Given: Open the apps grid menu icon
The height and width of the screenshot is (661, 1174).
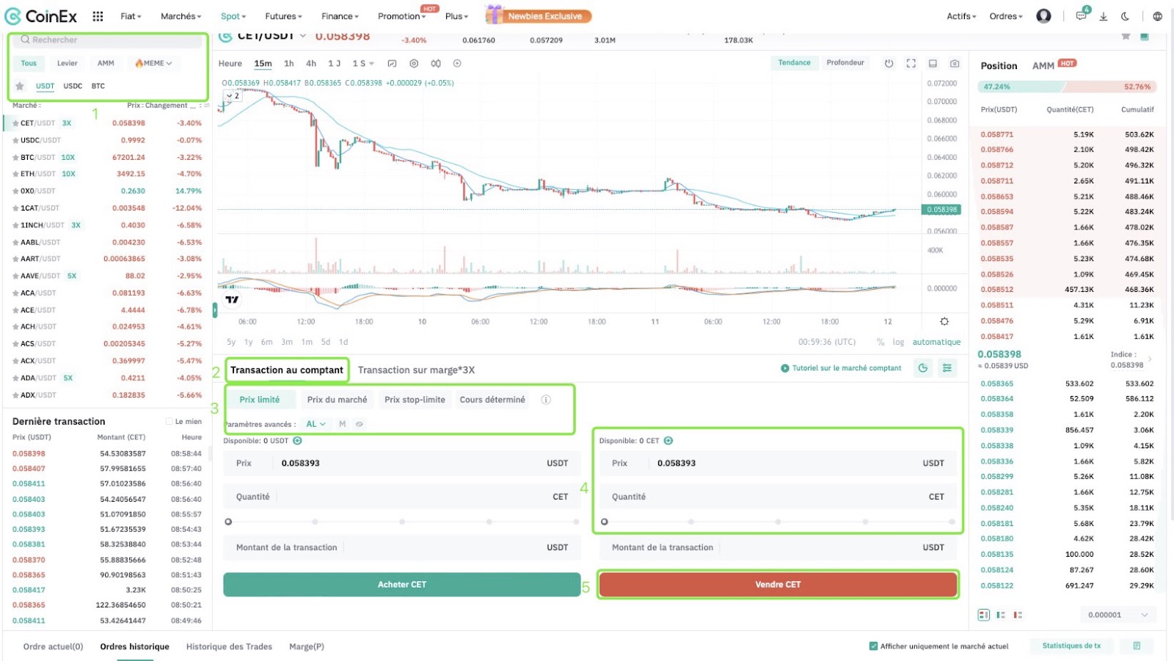Looking at the screenshot, I should (98, 16).
